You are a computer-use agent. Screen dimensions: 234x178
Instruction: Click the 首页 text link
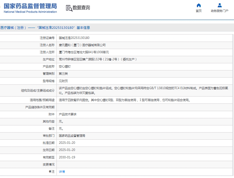point(199,11)
